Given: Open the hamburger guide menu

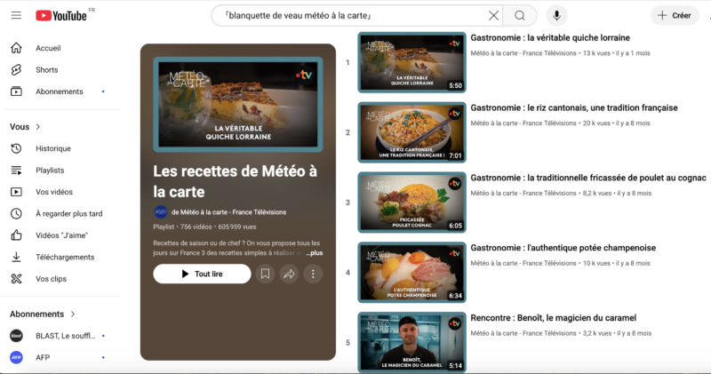Looking at the screenshot, I should [x=16, y=16].
